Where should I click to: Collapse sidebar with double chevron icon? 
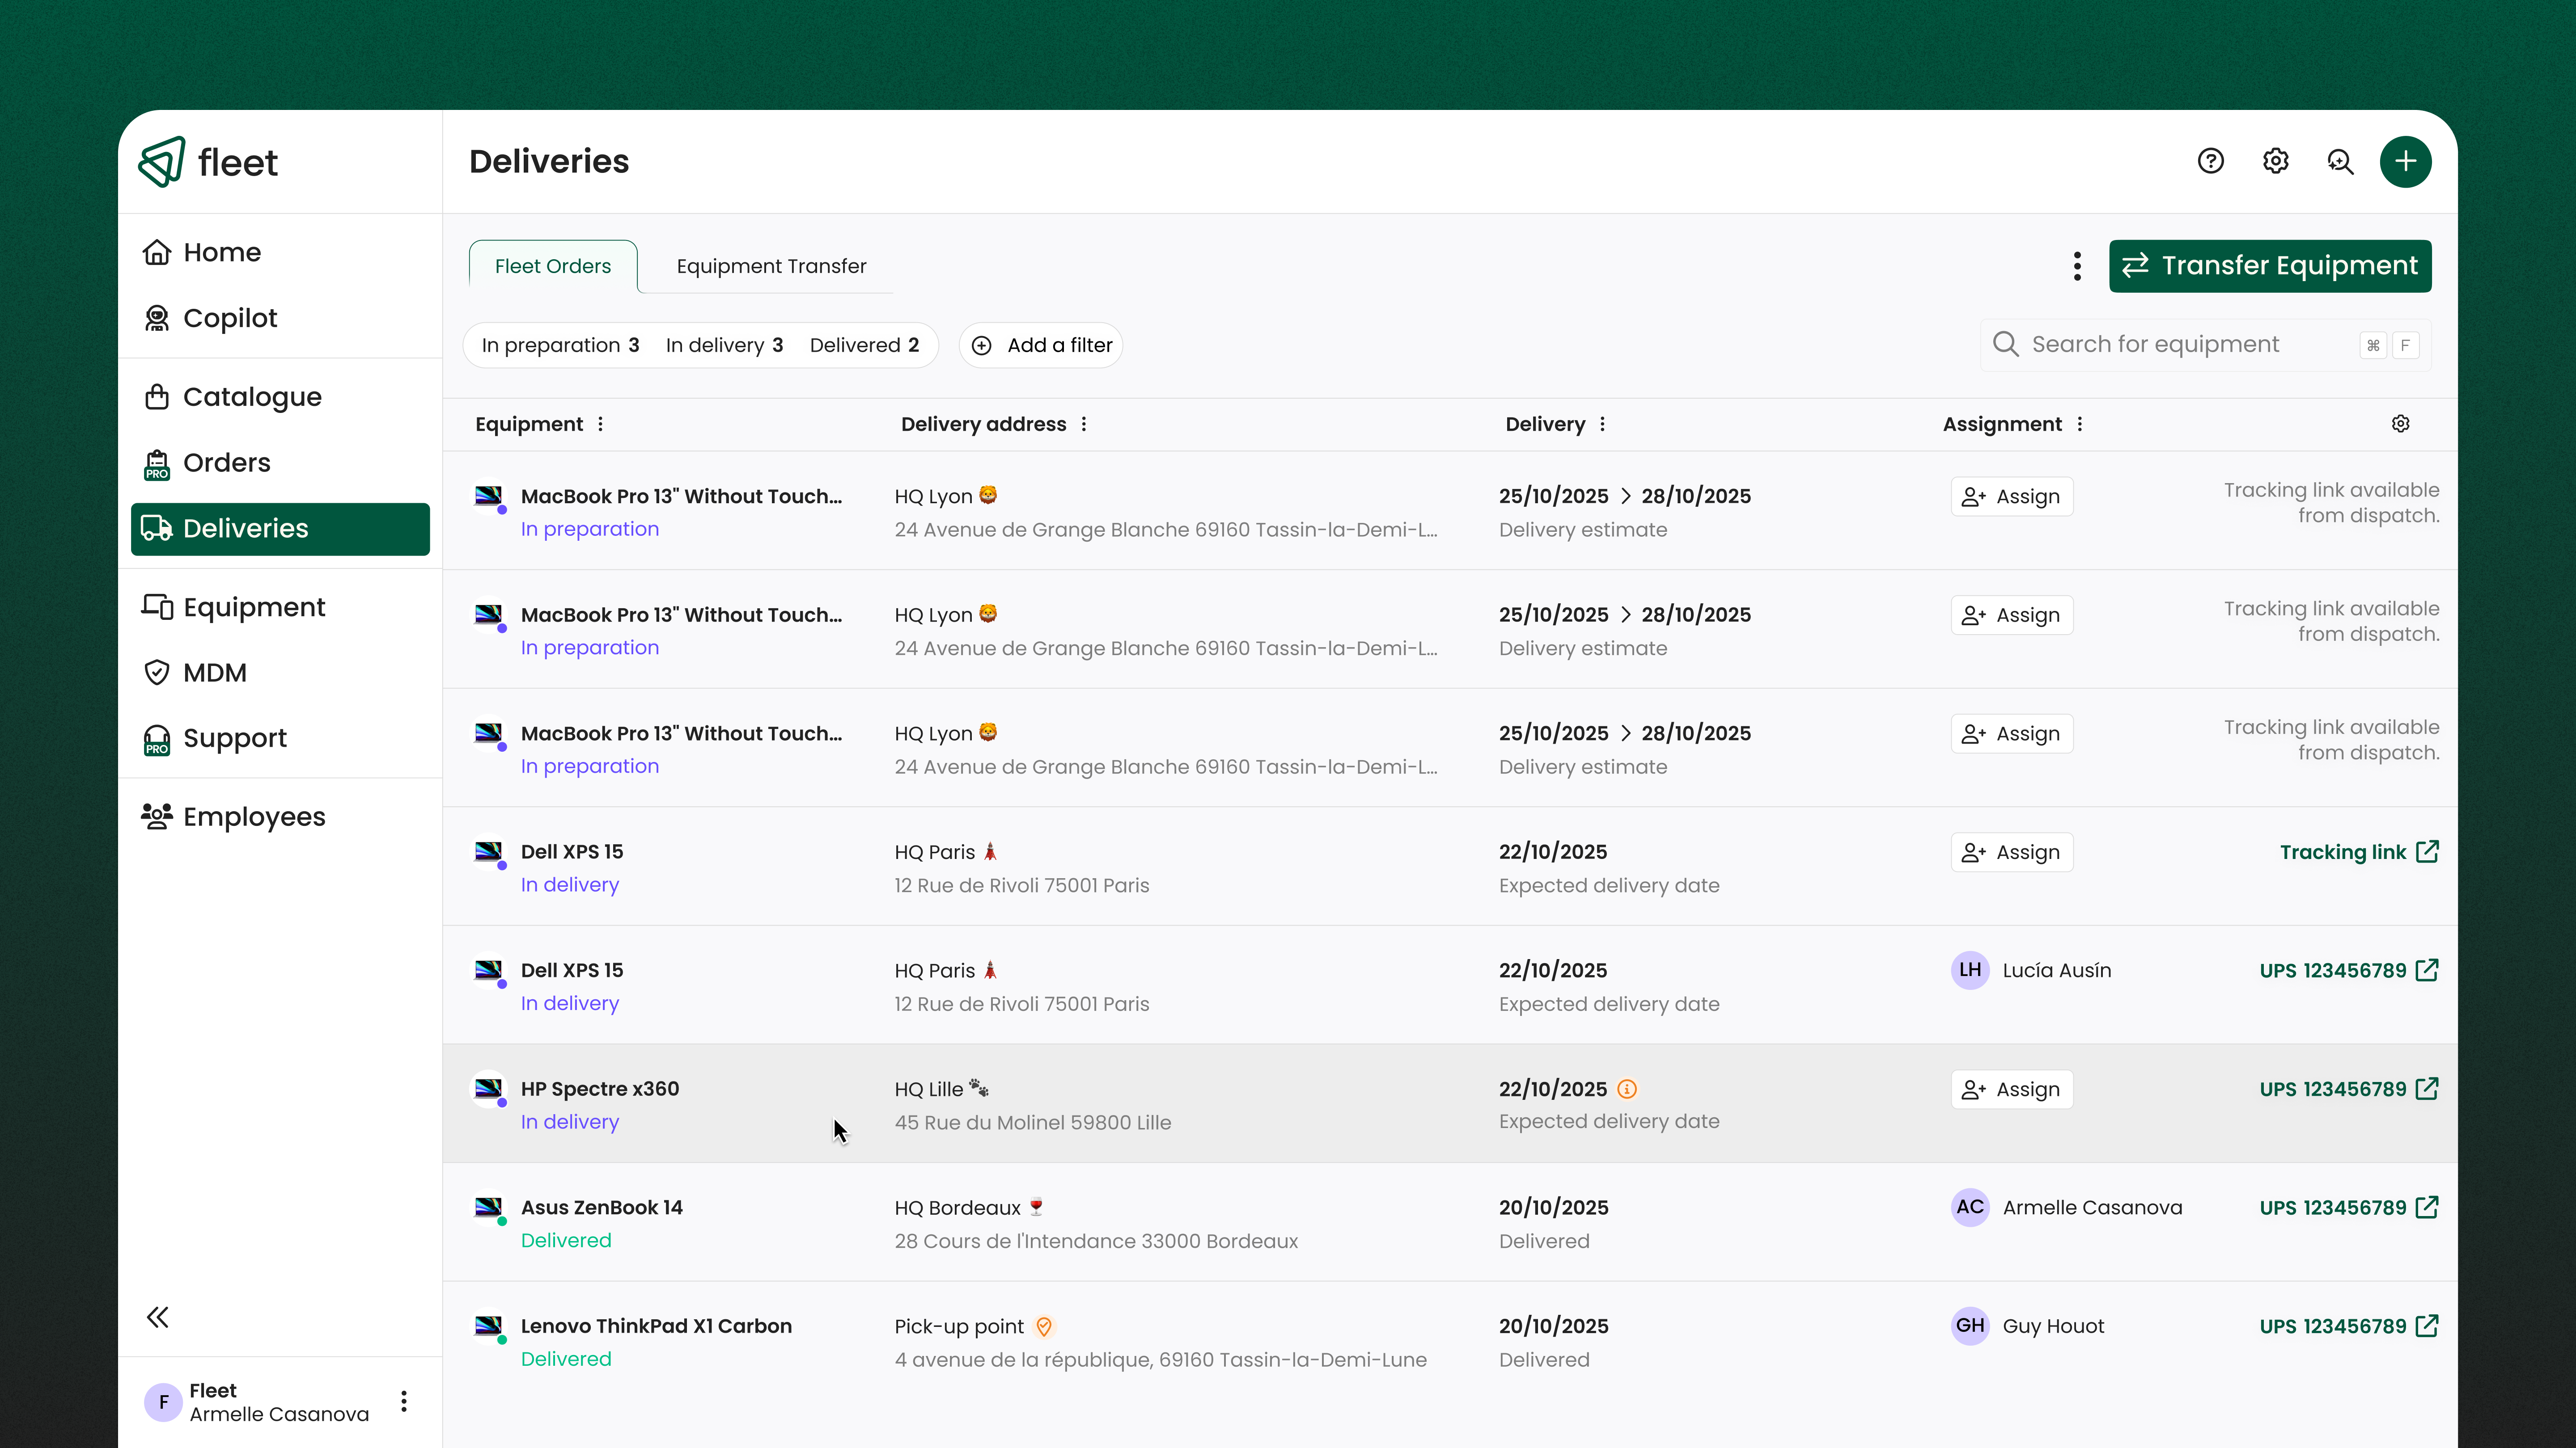click(x=157, y=1317)
